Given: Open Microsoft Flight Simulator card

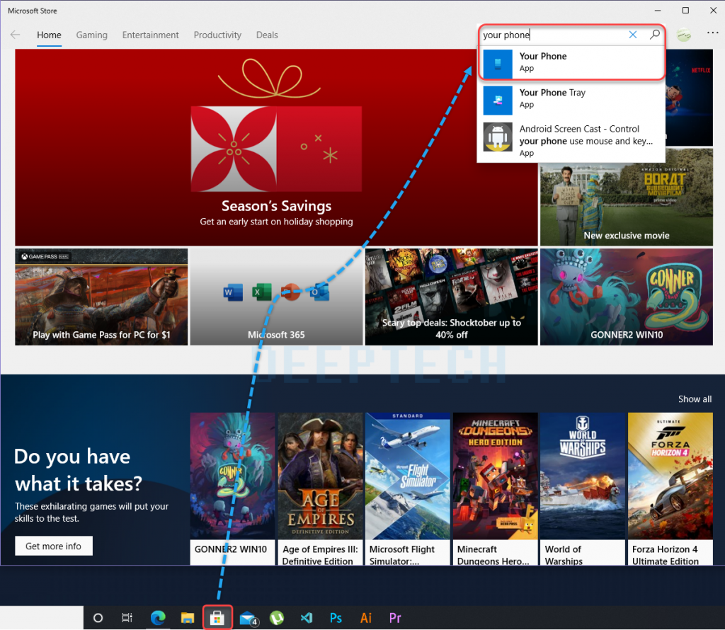Looking at the screenshot, I should pos(407,488).
